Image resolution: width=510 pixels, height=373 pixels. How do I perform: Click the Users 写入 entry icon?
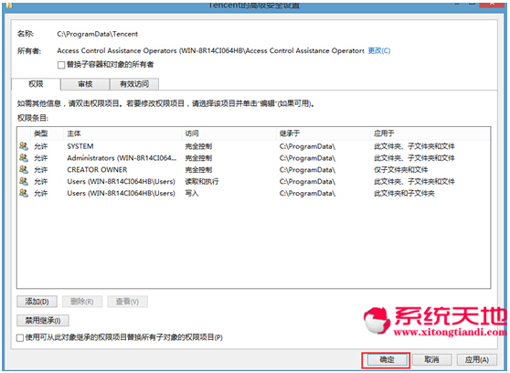[x=24, y=193]
